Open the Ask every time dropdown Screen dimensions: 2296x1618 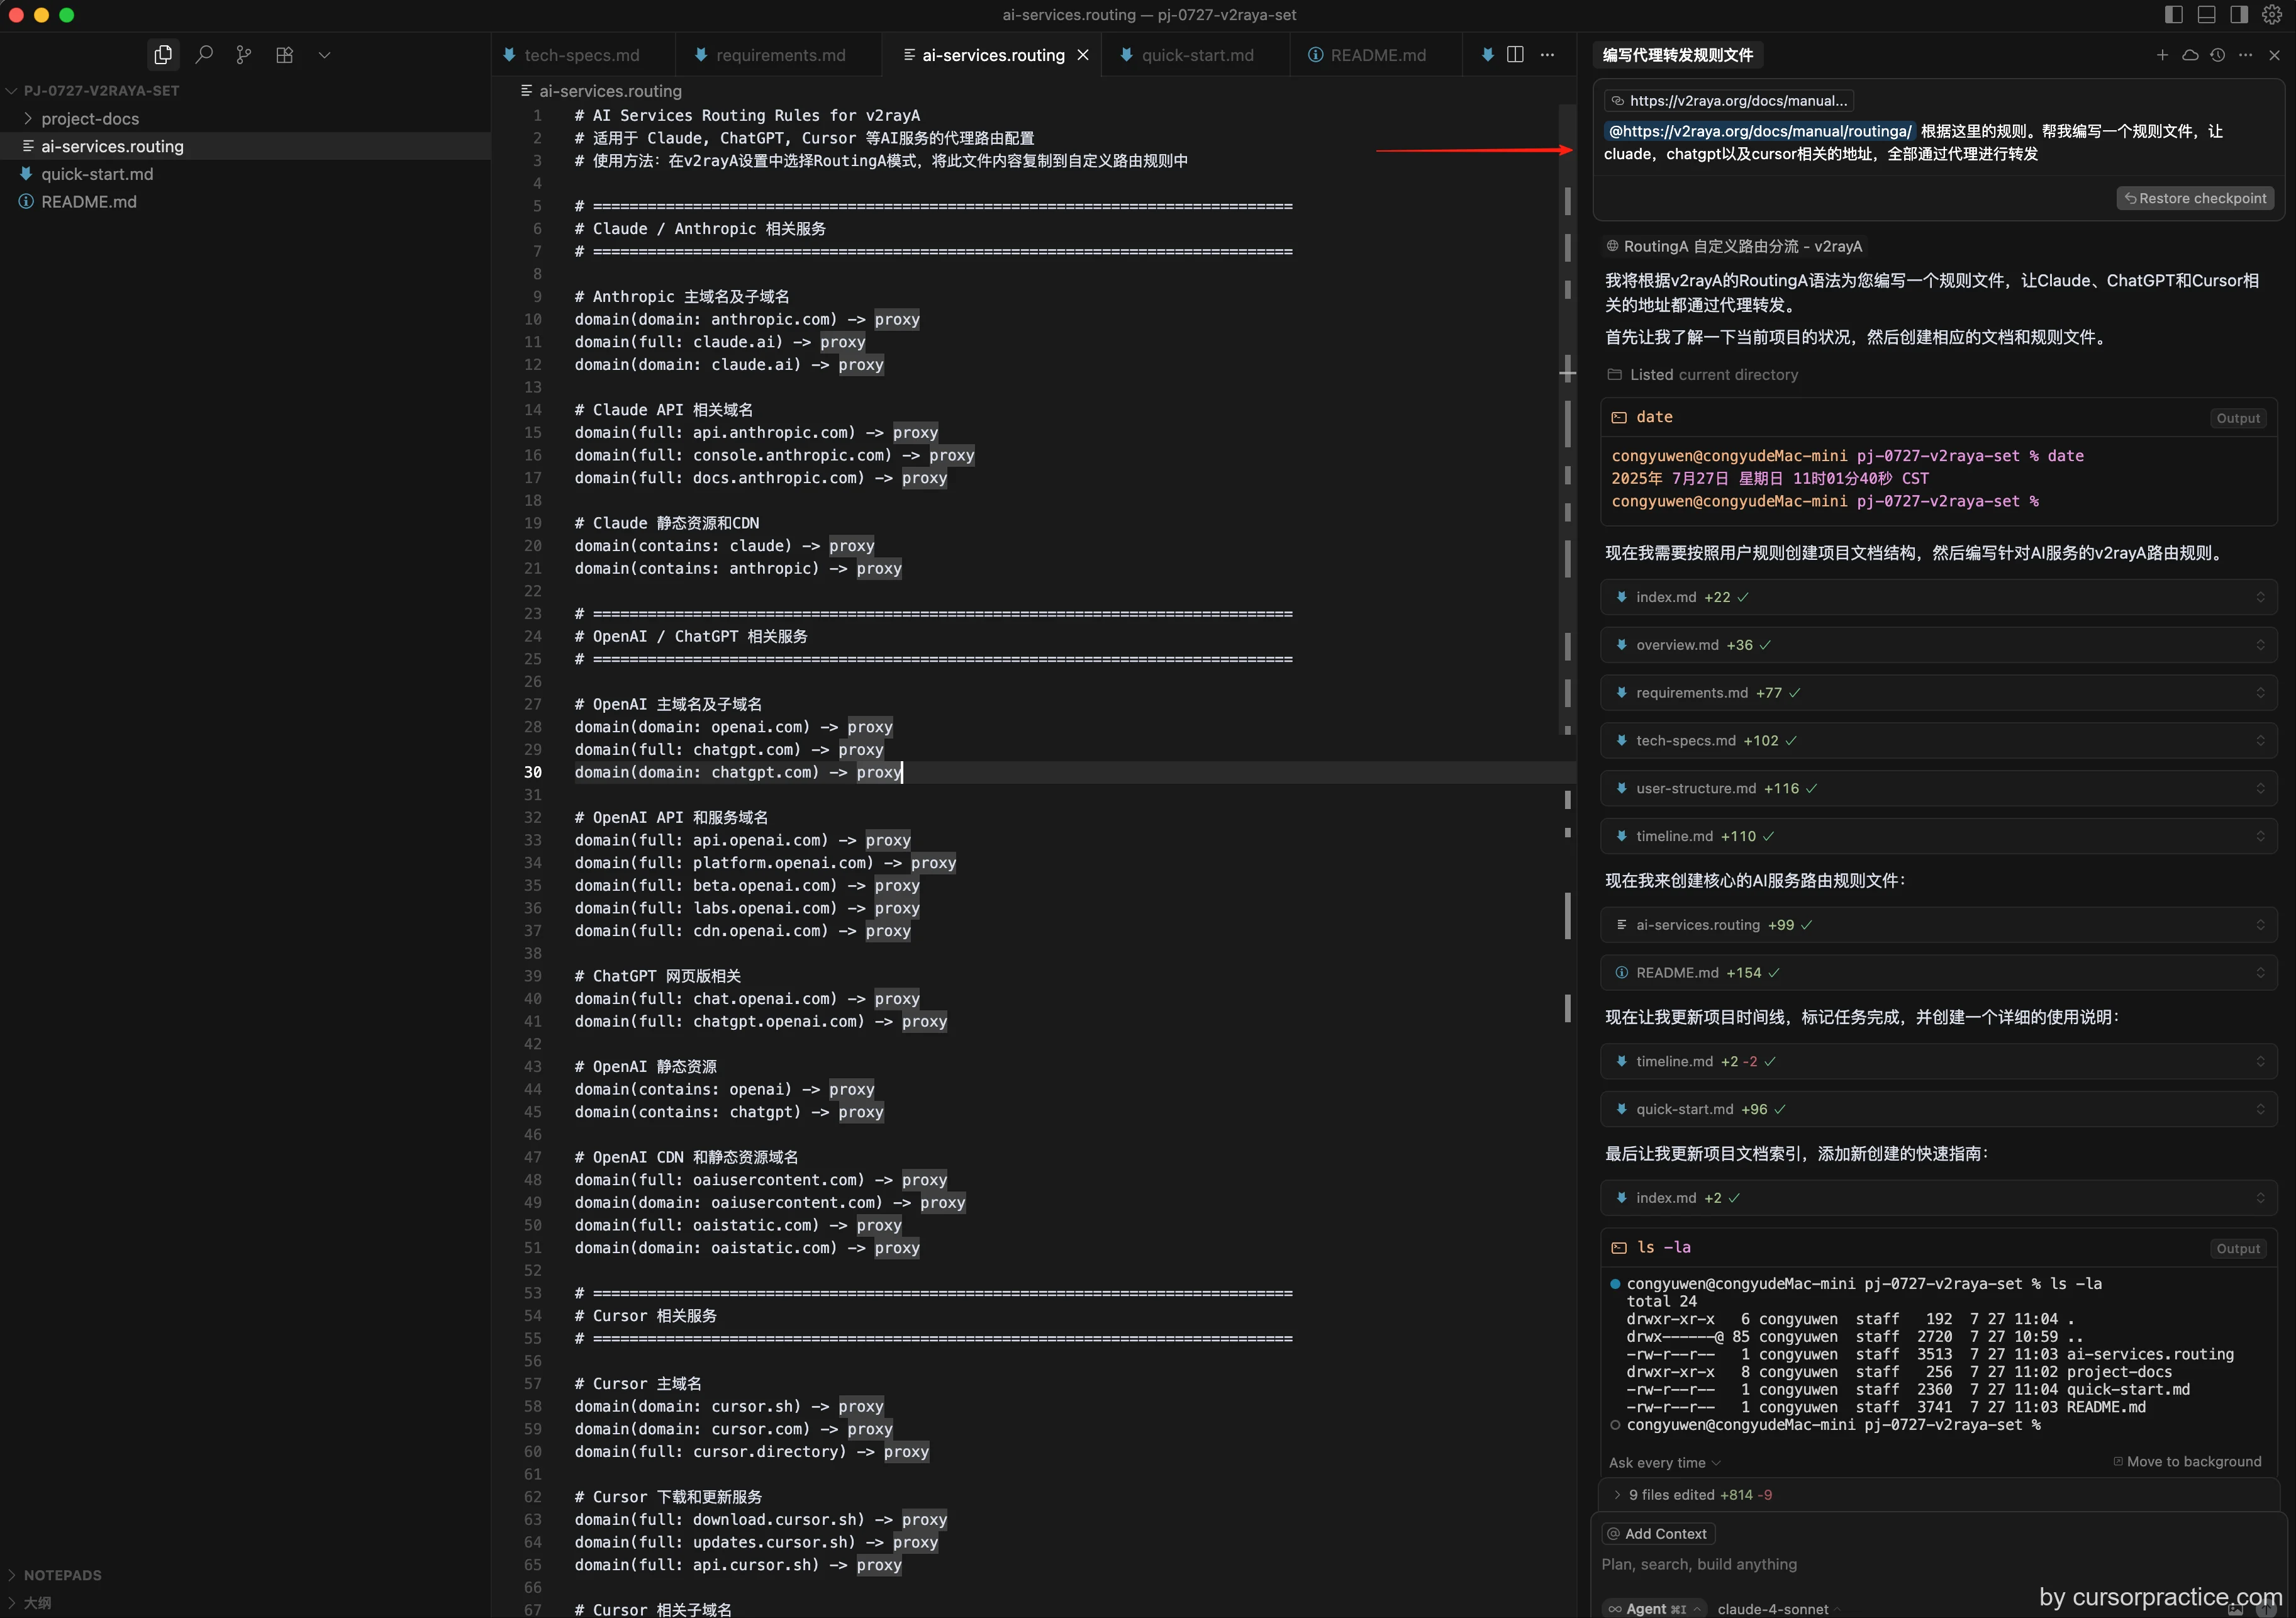pyautogui.click(x=1665, y=1462)
